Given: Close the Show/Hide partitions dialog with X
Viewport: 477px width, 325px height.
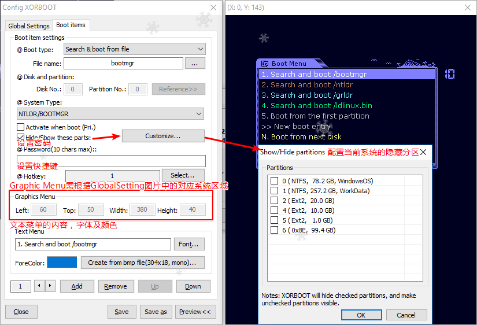Looking at the screenshot, I should coord(423,152).
